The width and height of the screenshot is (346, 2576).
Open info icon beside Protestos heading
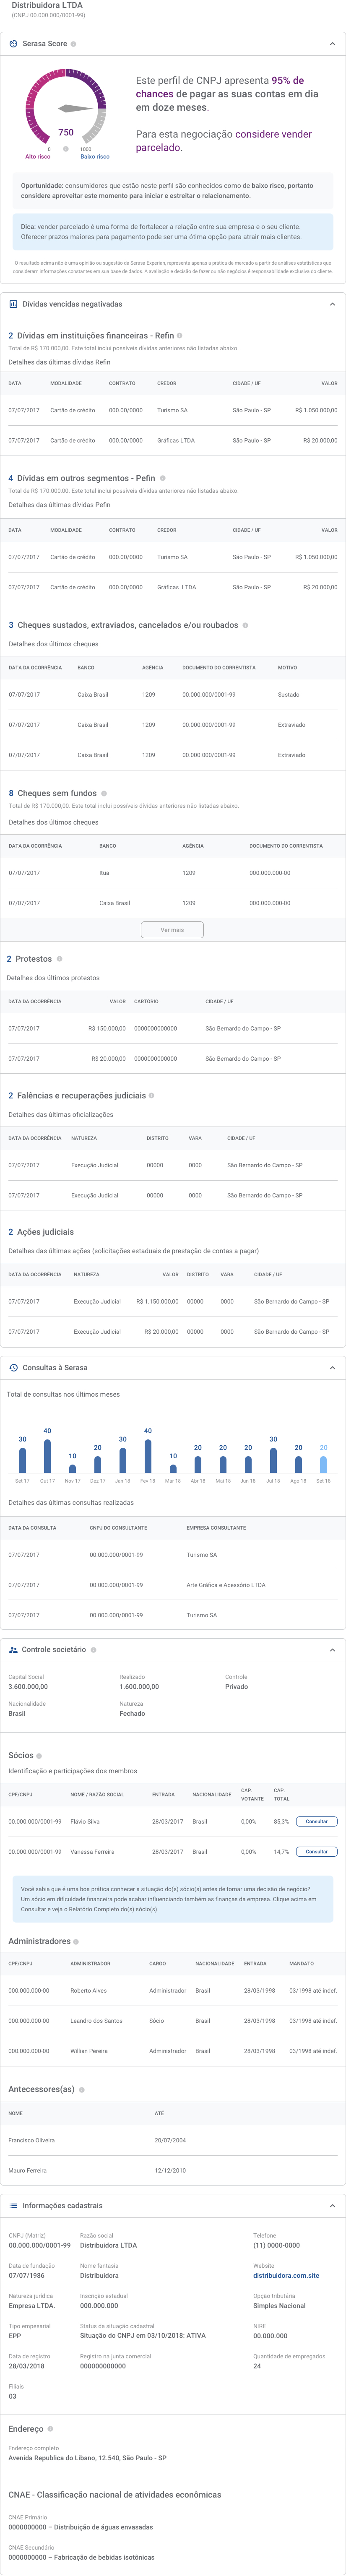click(60, 959)
